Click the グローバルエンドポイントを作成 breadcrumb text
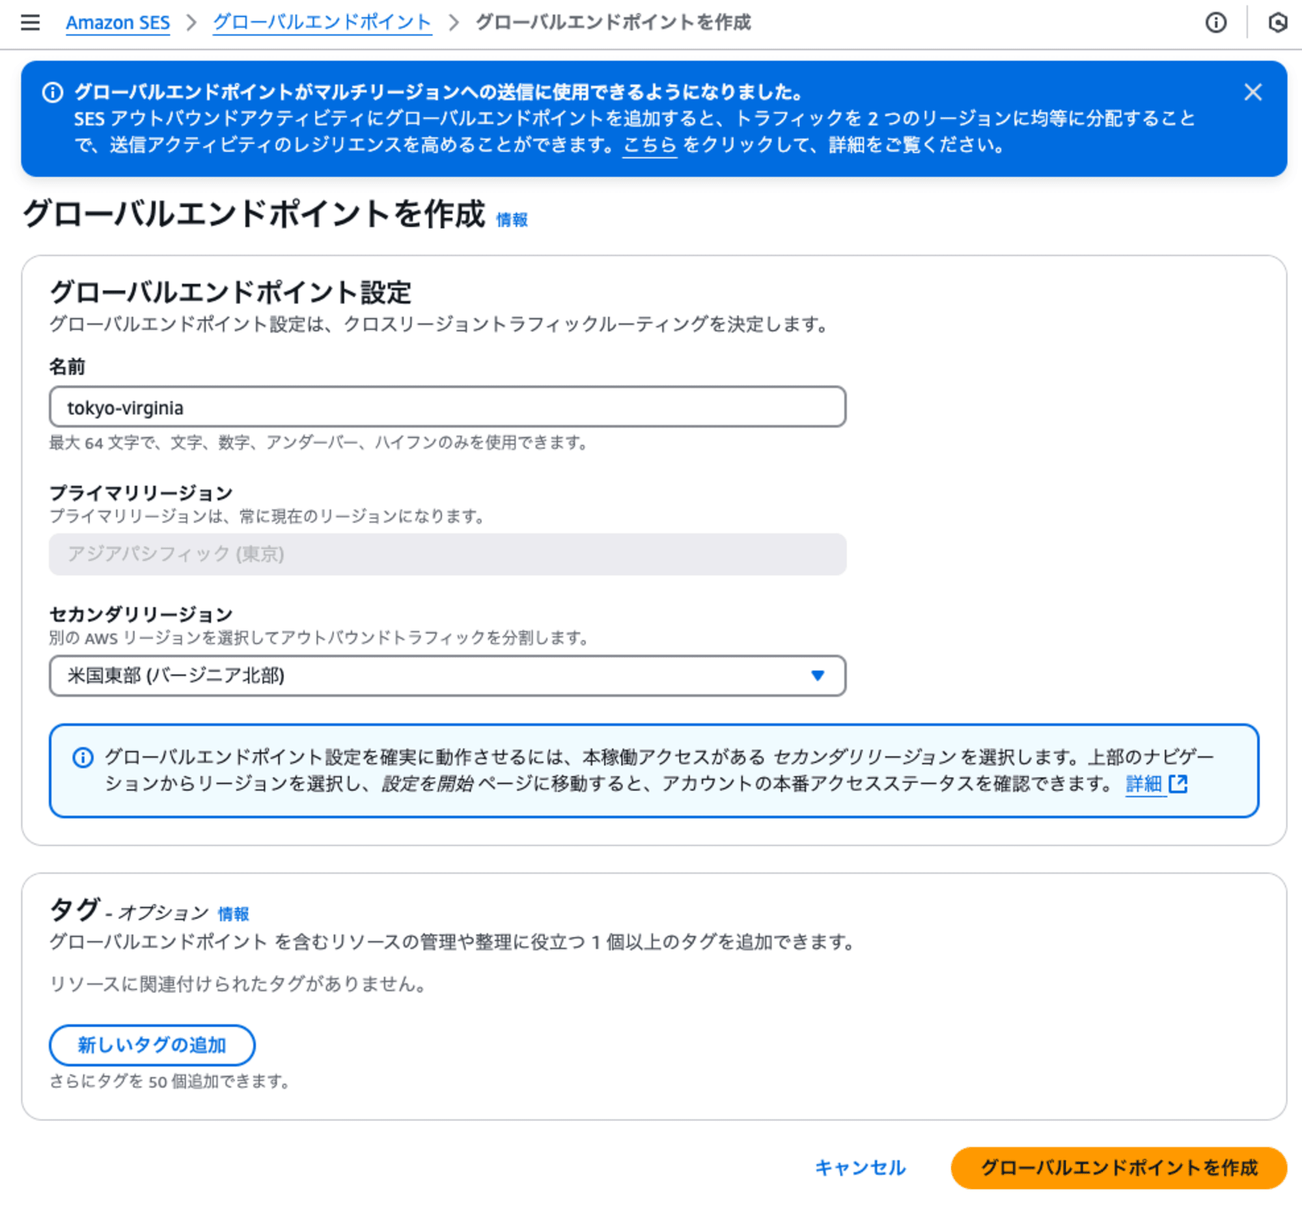 613,23
